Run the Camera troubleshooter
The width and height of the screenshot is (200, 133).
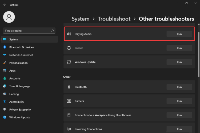pyautogui.click(x=179, y=101)
